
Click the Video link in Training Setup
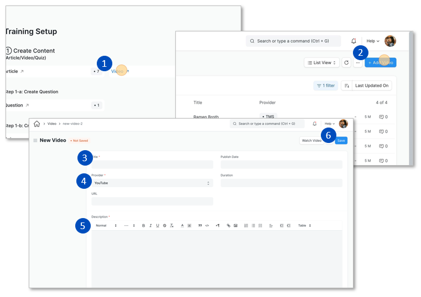tap(119, 71)
